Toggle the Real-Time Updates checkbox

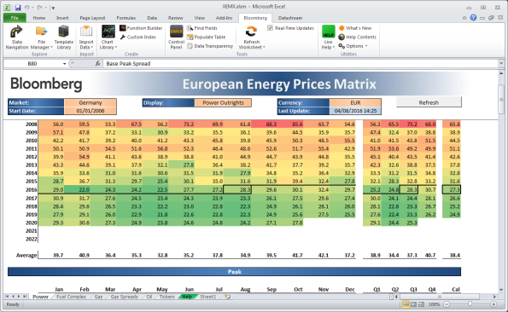270,28
